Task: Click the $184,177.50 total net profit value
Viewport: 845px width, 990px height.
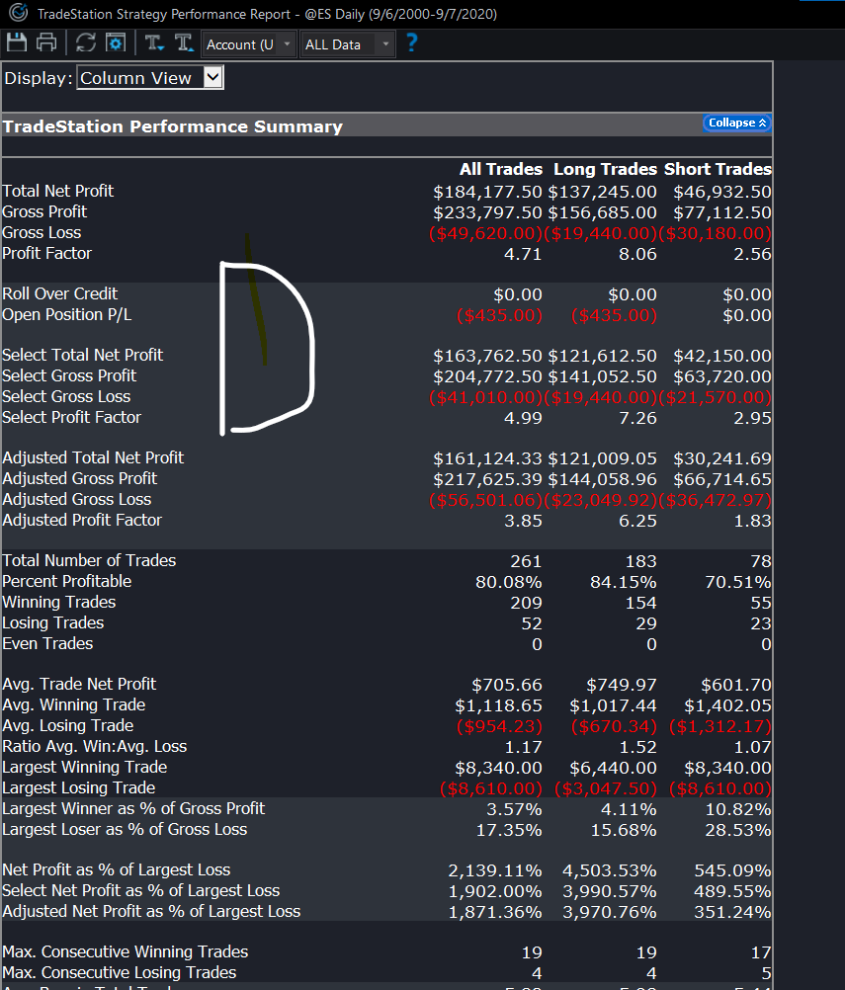Action: coord(487,192)
